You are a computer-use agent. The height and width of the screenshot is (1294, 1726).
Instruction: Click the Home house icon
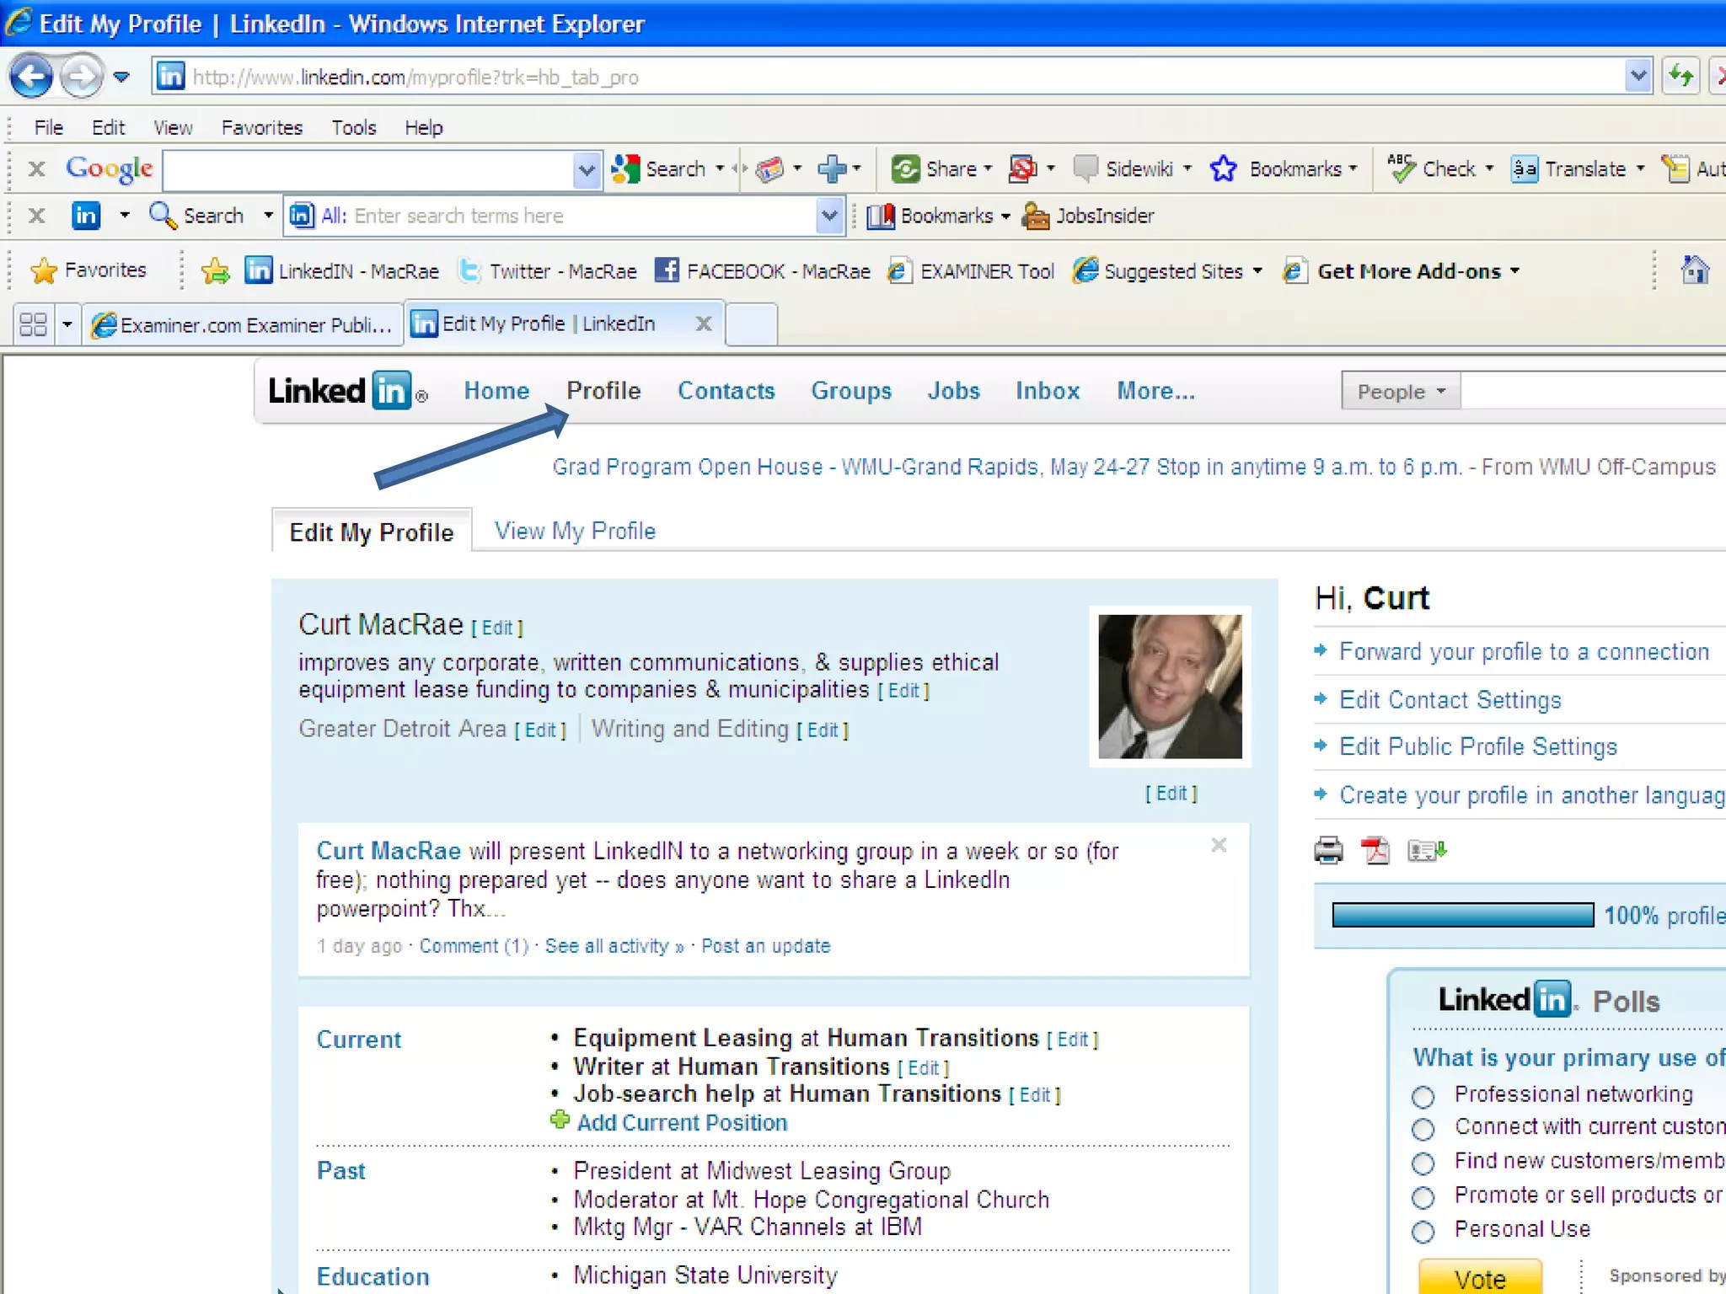tap(1695, 270)
